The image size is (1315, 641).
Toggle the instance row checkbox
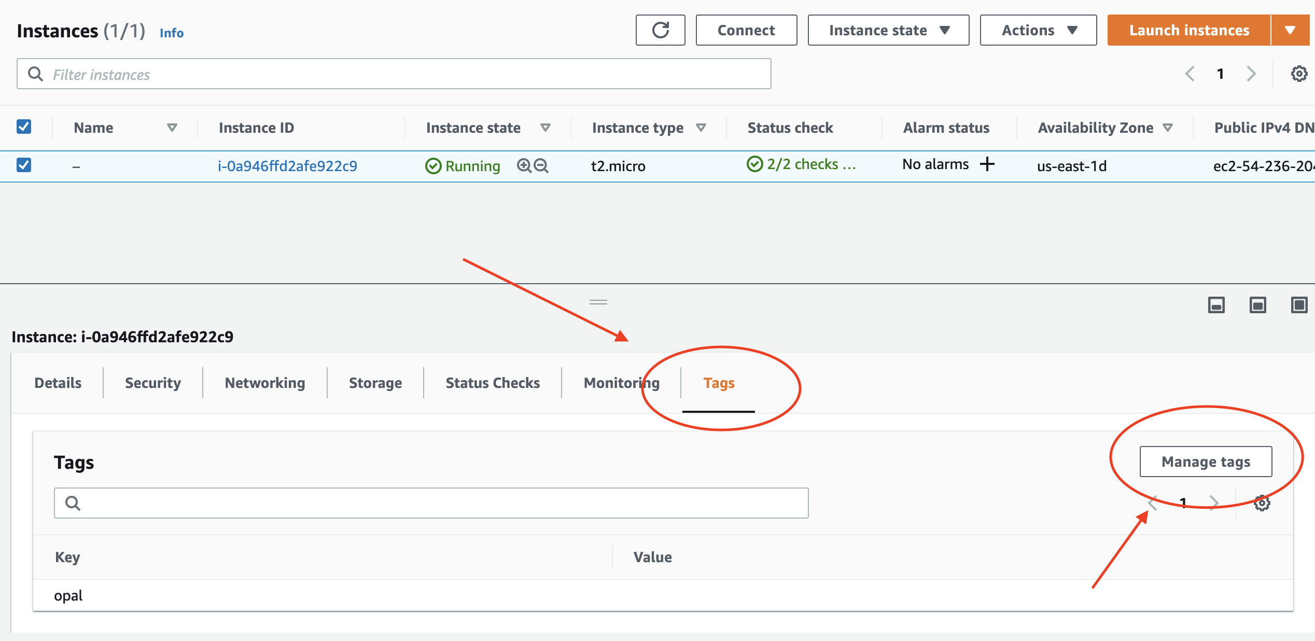pos(23,165)
